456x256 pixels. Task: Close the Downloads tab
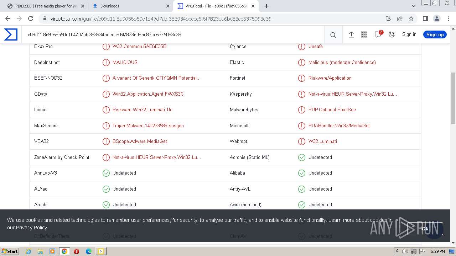click(168, 6)
